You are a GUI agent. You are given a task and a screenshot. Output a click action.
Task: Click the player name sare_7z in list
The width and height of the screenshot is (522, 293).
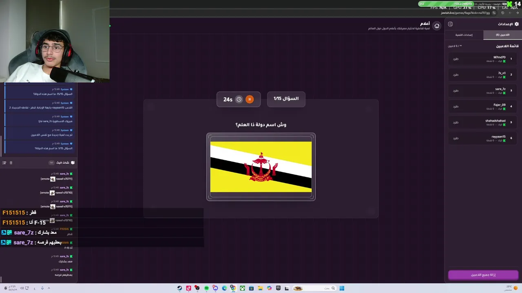500,89
